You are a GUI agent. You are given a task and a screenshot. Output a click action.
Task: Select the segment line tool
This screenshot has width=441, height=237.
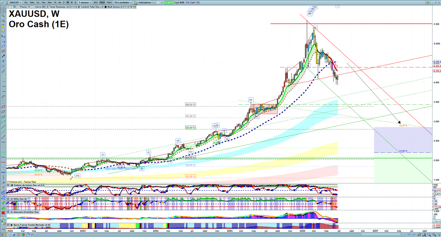pos(3,71)
